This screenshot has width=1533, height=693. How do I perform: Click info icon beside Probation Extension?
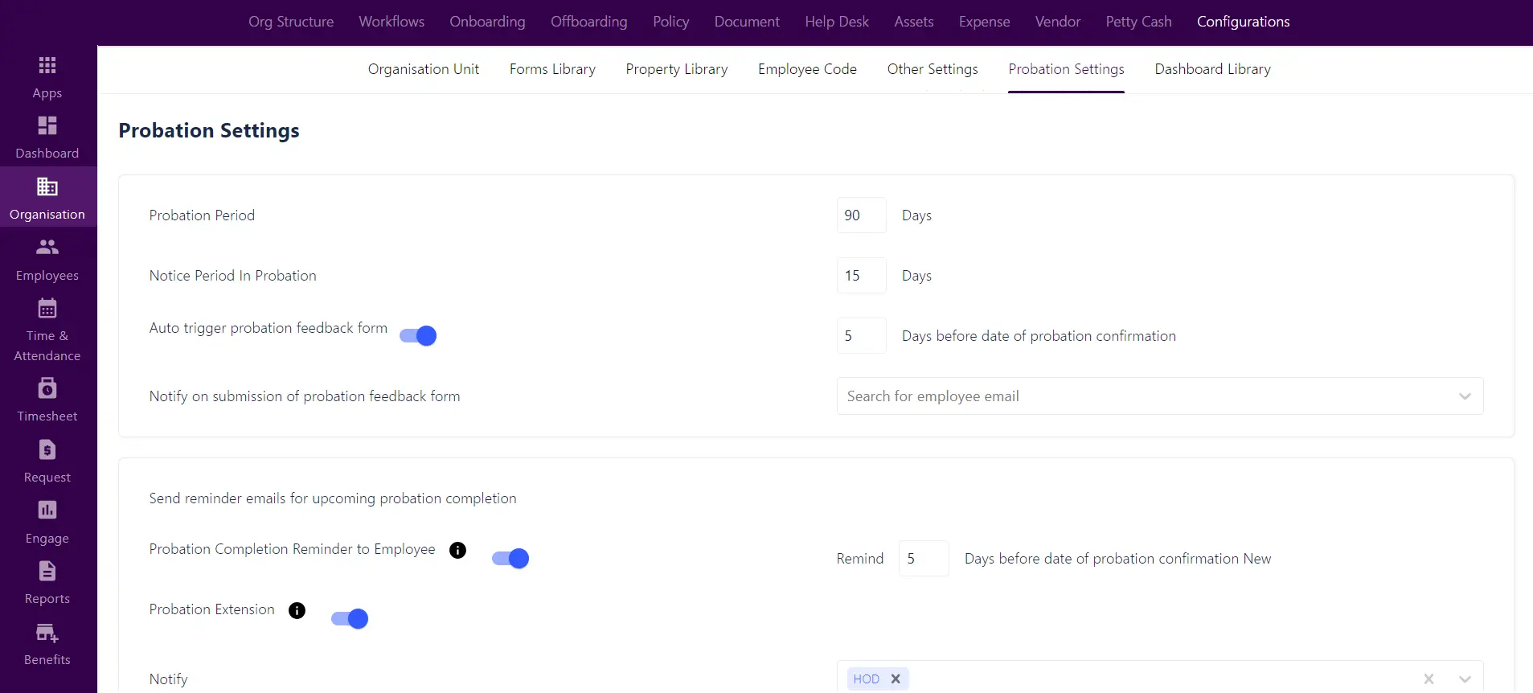point(297,610)
